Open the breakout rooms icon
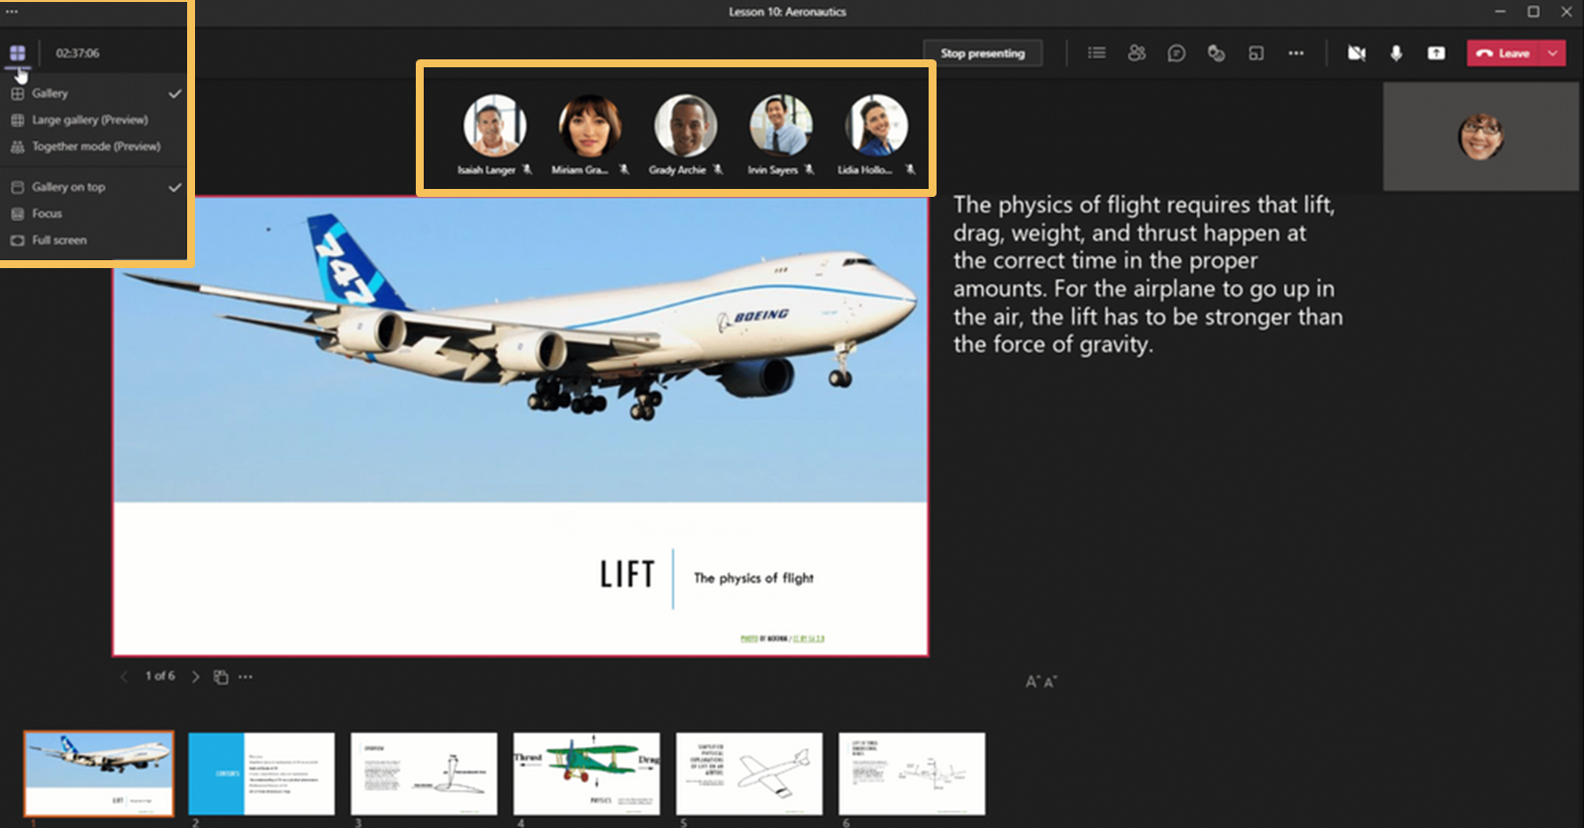1584x828 pixels. coord(1255,53)
